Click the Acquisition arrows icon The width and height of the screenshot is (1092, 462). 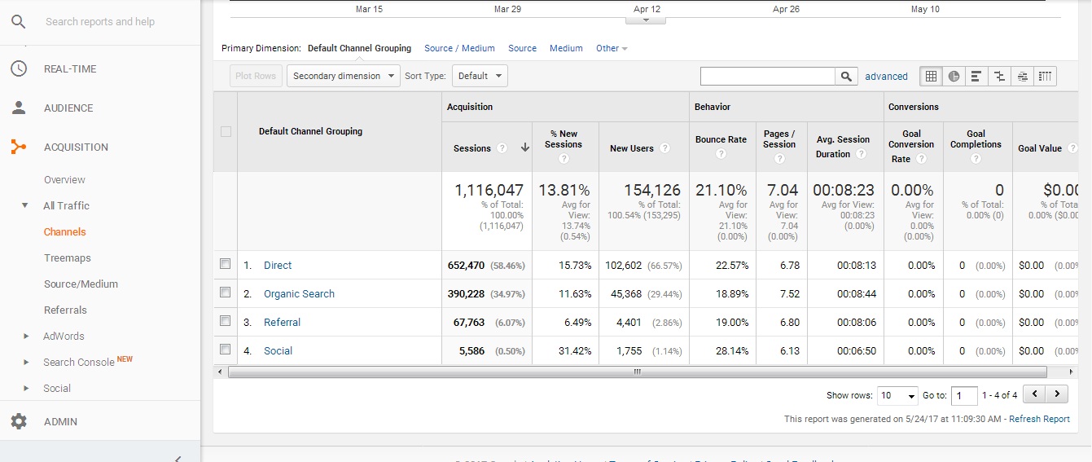[x=18, y=147]
